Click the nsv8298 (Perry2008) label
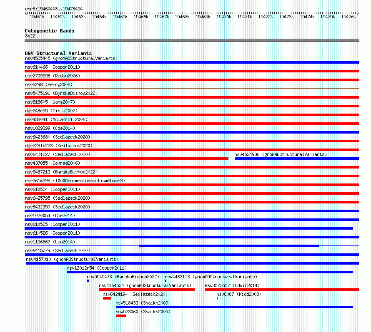The width and height of the screenshot is (371, 332). click(49, 84)
